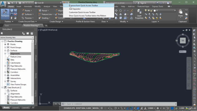Toggle snap mode in status bar
This screenshot has width=197, height=111.
105,108
